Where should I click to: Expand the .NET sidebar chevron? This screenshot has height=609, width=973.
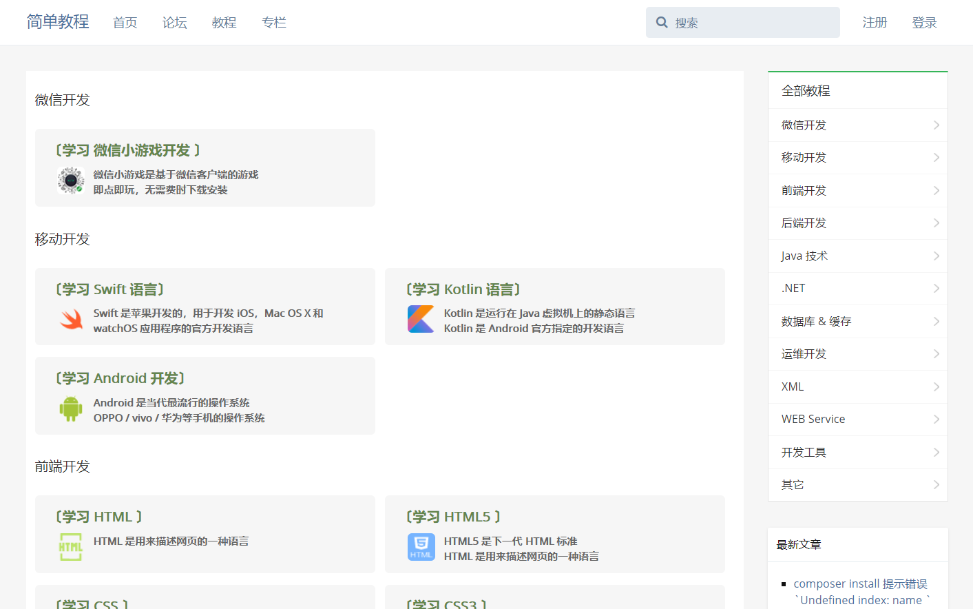(937, 288)
